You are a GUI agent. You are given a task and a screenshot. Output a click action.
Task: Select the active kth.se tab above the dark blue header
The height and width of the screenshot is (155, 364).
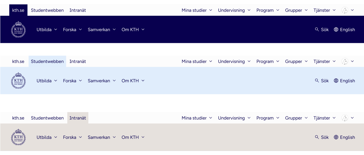(x=18, y=10)
